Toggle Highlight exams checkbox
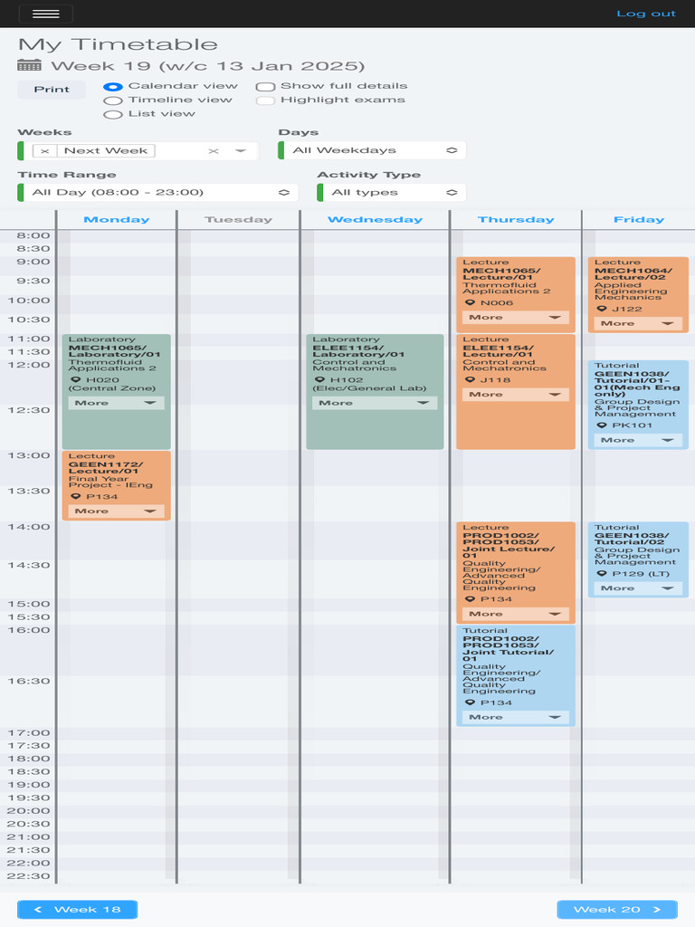 (265, 100)
